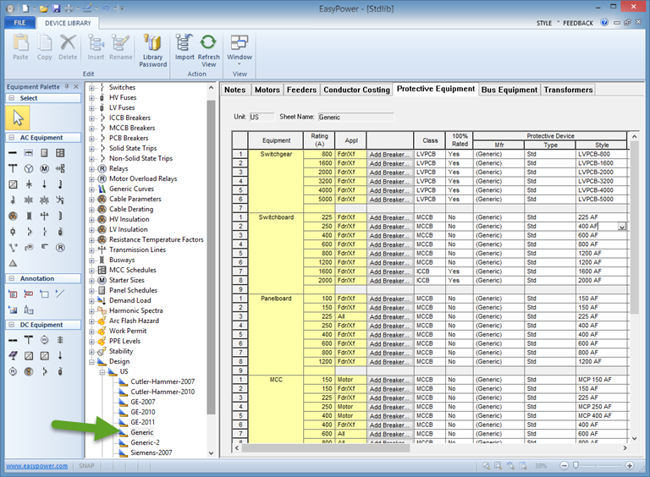Collapse the AC Equipment palette section

pos(11,138)
